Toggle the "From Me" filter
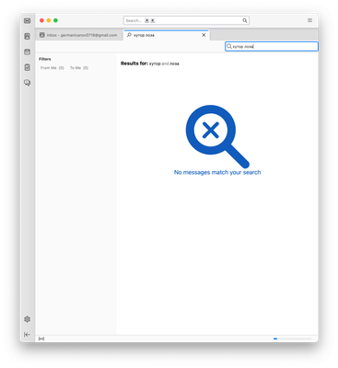Viewport: 338px width, 368px height. click(x=52, y=68)
